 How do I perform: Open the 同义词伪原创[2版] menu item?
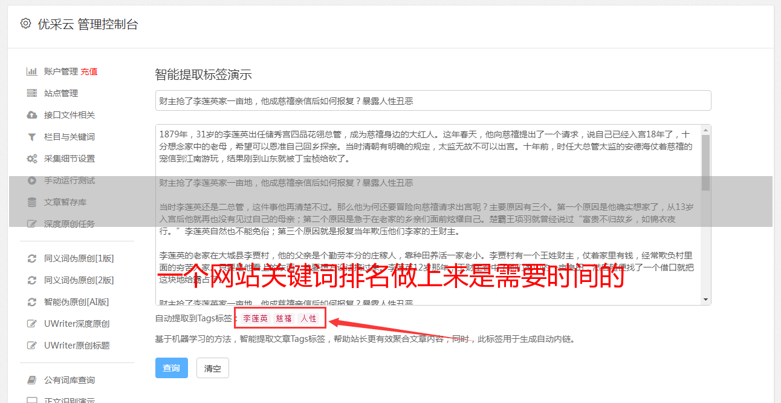(x=79, y=280)
